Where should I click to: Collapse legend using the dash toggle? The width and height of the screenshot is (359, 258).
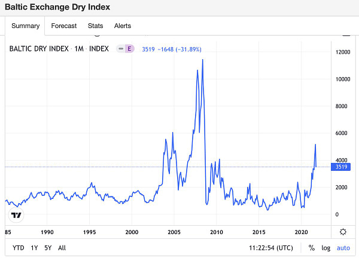tap(121, 49)
